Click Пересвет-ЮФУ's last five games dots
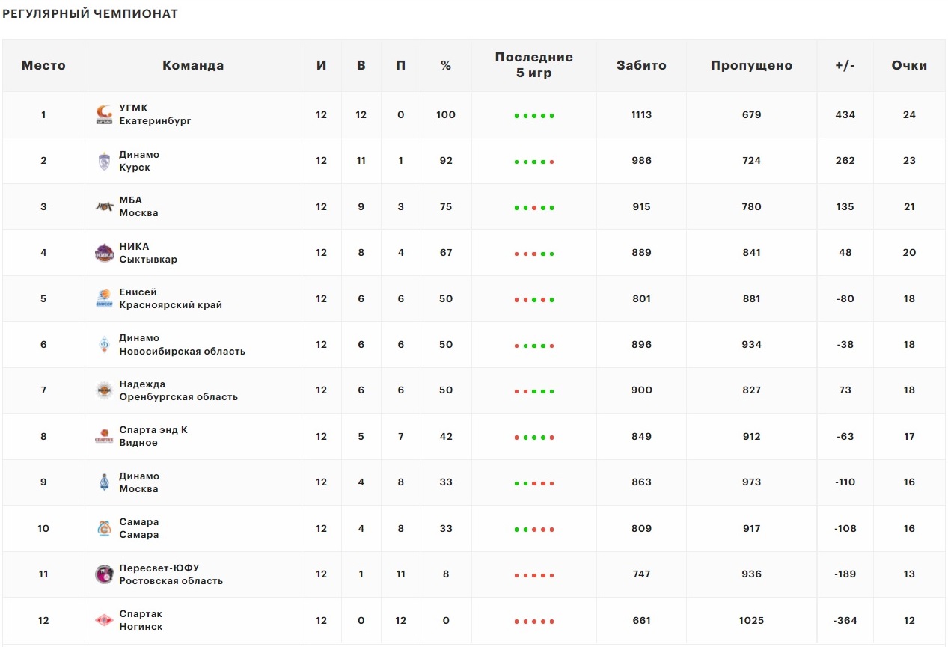The height and width of the screenshot is (647, 948). coord(534,575)
